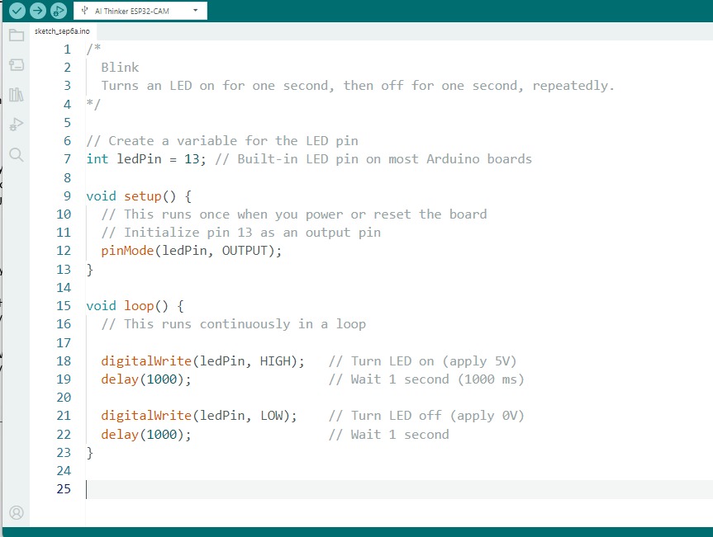Open the Search magnifier in sidebar
Viewport: 713px width, 537px height.
pos(17,154)
